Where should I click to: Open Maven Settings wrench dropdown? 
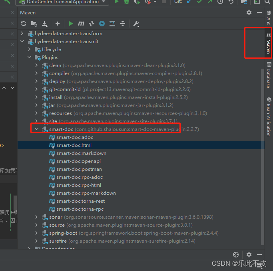coord(136,24)
